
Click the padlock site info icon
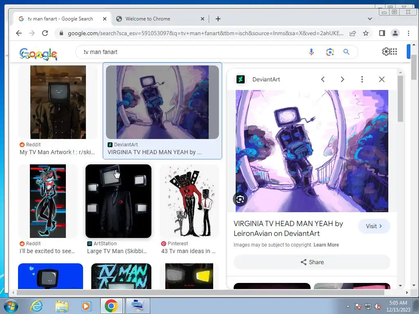coord(61,33)
